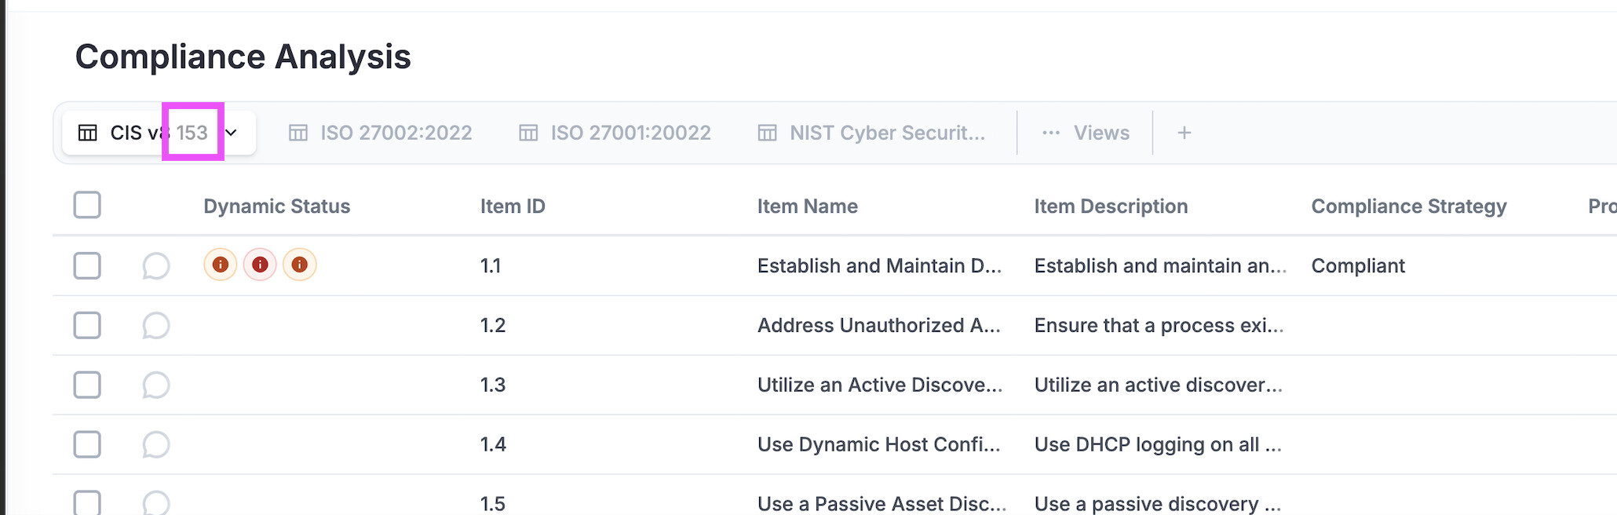The width and height of the screenshot is (1617, 515).
Task: Open comments for item 1.1
Action: (155, 265)
